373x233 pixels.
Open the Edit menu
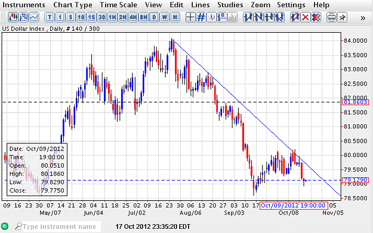[176, 5]
